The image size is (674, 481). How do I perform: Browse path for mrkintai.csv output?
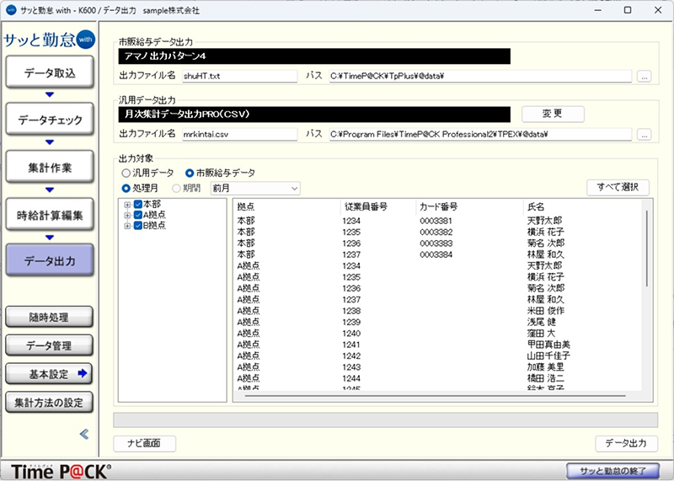pos(644,135)
